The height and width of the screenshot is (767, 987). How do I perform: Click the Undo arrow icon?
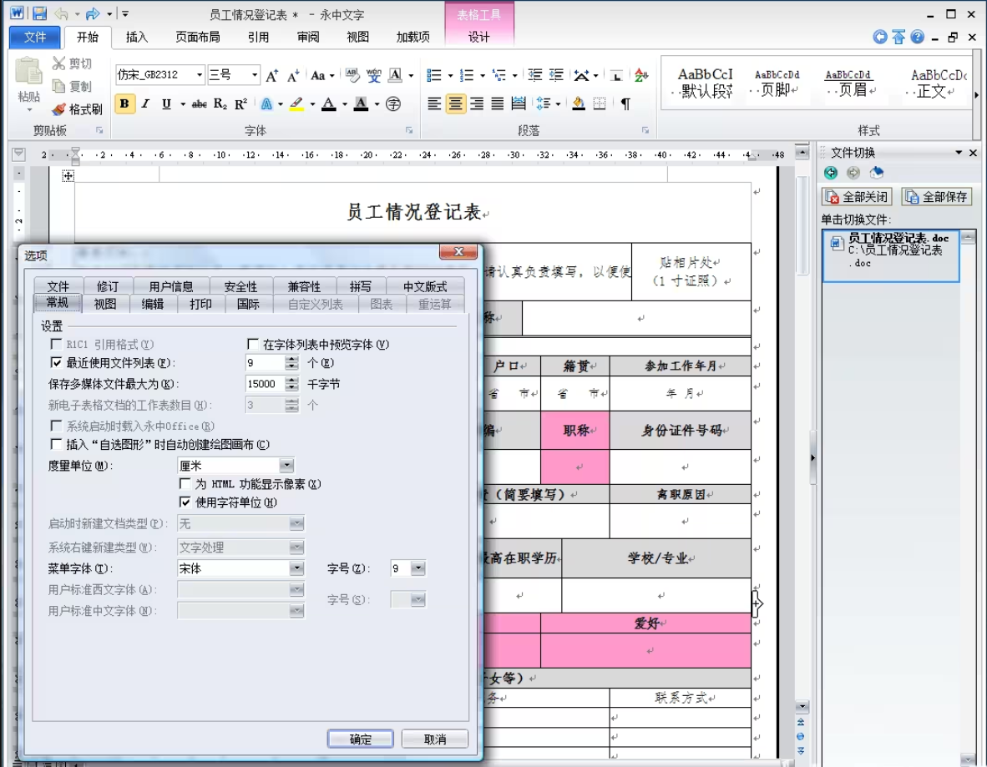pos(61,13)
